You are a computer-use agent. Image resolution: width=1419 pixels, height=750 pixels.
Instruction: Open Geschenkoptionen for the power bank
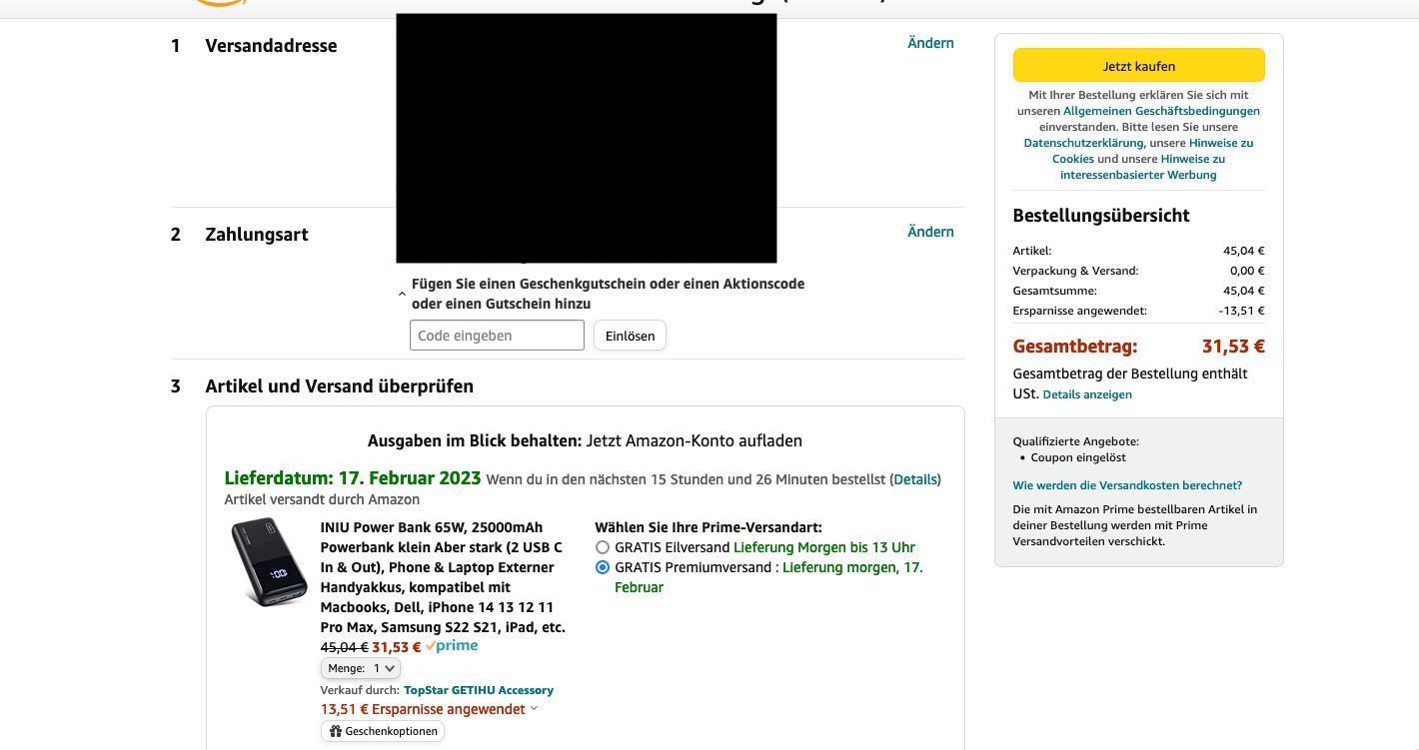pyautogui.click(x=383, y=731)
